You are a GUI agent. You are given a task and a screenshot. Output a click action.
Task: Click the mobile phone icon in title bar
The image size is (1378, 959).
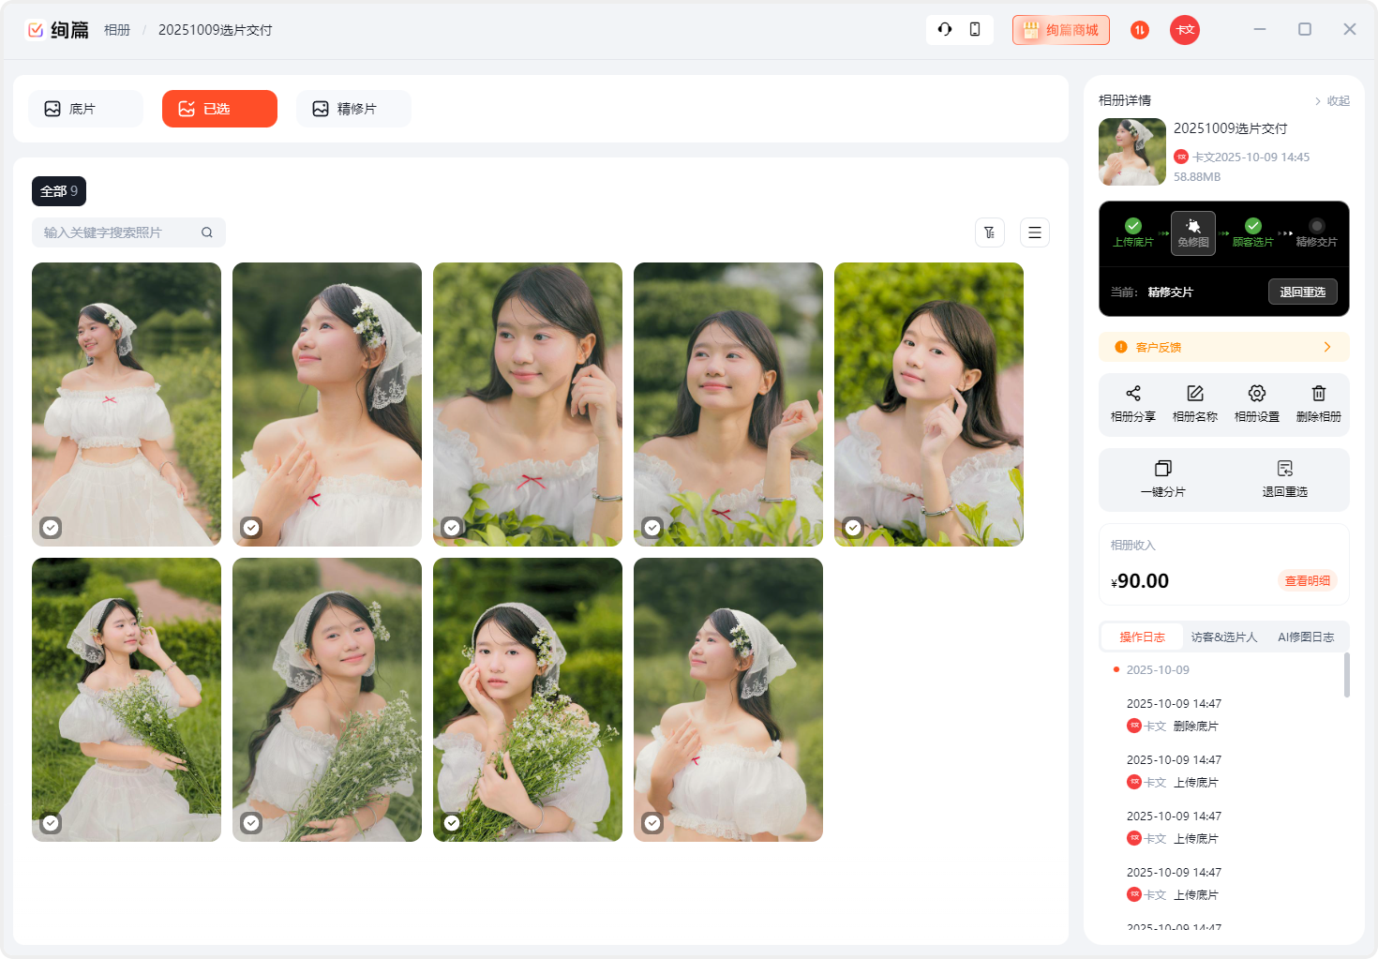pyautogui.click(x=975, y=29)
